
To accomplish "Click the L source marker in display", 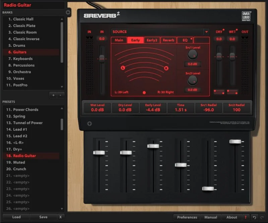I will [x=123, y=68].
